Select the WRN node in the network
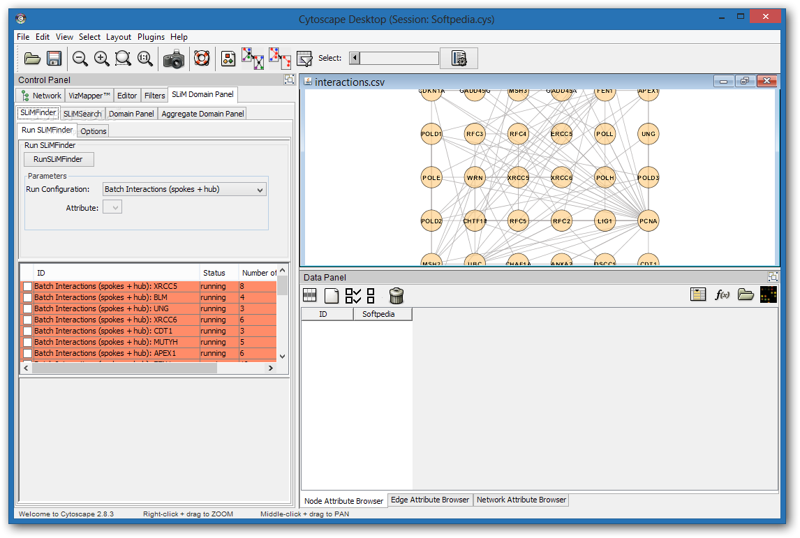The width and height of the screenshot is (800, 538). (475, 178)
